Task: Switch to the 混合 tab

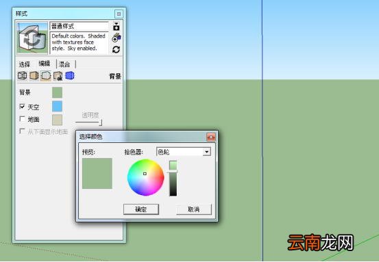Action: tap(64, 64)
